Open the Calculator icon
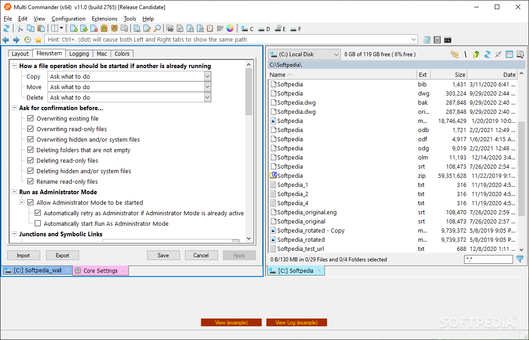Viewport: 529px width, 340px height. coord(437,40)
